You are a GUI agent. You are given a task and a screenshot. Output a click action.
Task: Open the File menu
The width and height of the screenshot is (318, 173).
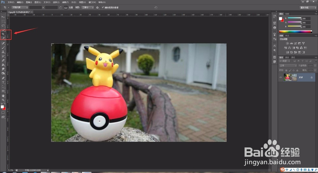click(x=11, y=2)
